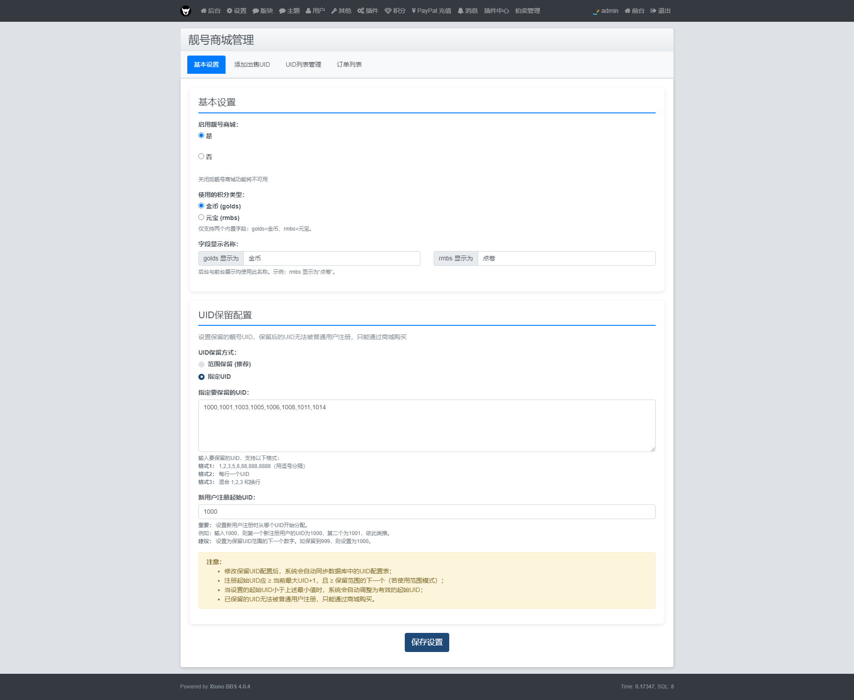
Task: Open the 订单列表 tab
Action: click(x=349, y=64)
